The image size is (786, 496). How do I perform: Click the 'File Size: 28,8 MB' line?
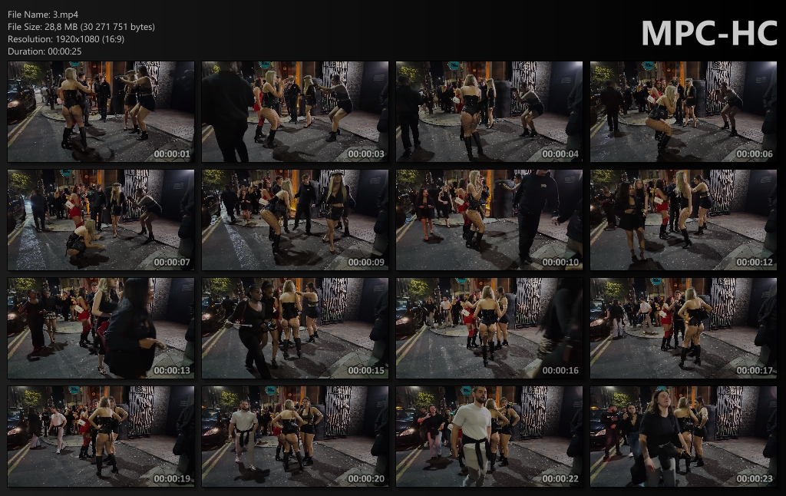click(81, 27)
